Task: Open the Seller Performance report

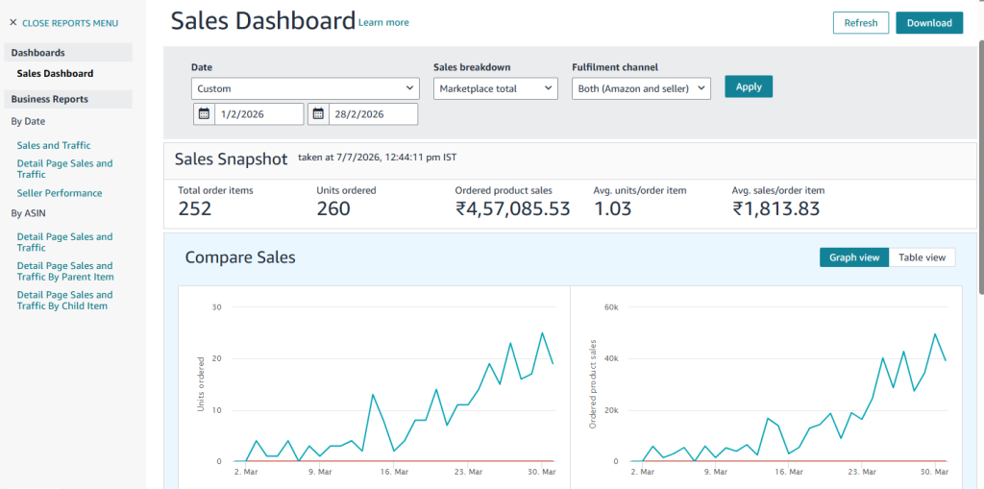Action: point(60,193)
